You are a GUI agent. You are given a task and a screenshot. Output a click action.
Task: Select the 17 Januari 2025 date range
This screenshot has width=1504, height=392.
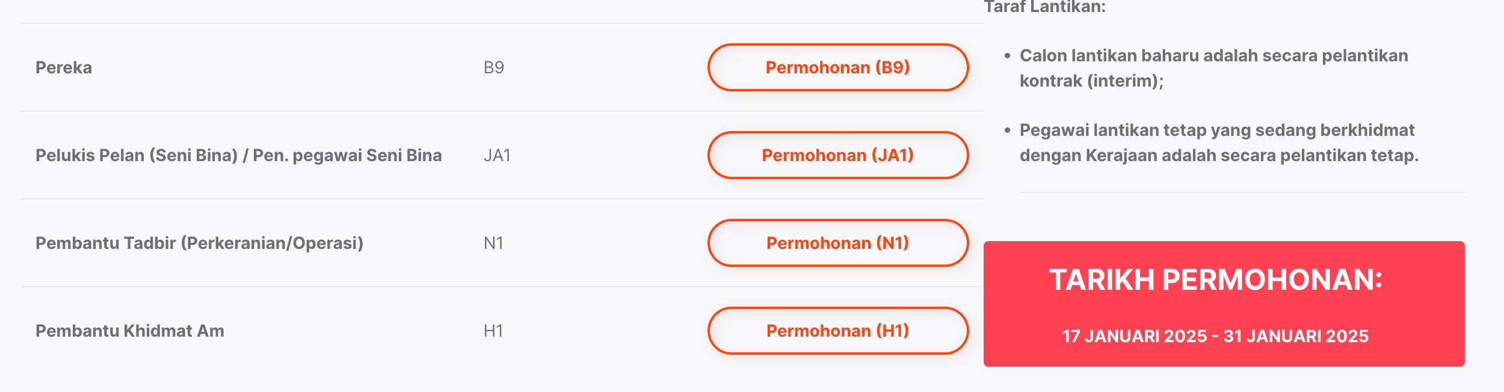tap(1215, 336)
